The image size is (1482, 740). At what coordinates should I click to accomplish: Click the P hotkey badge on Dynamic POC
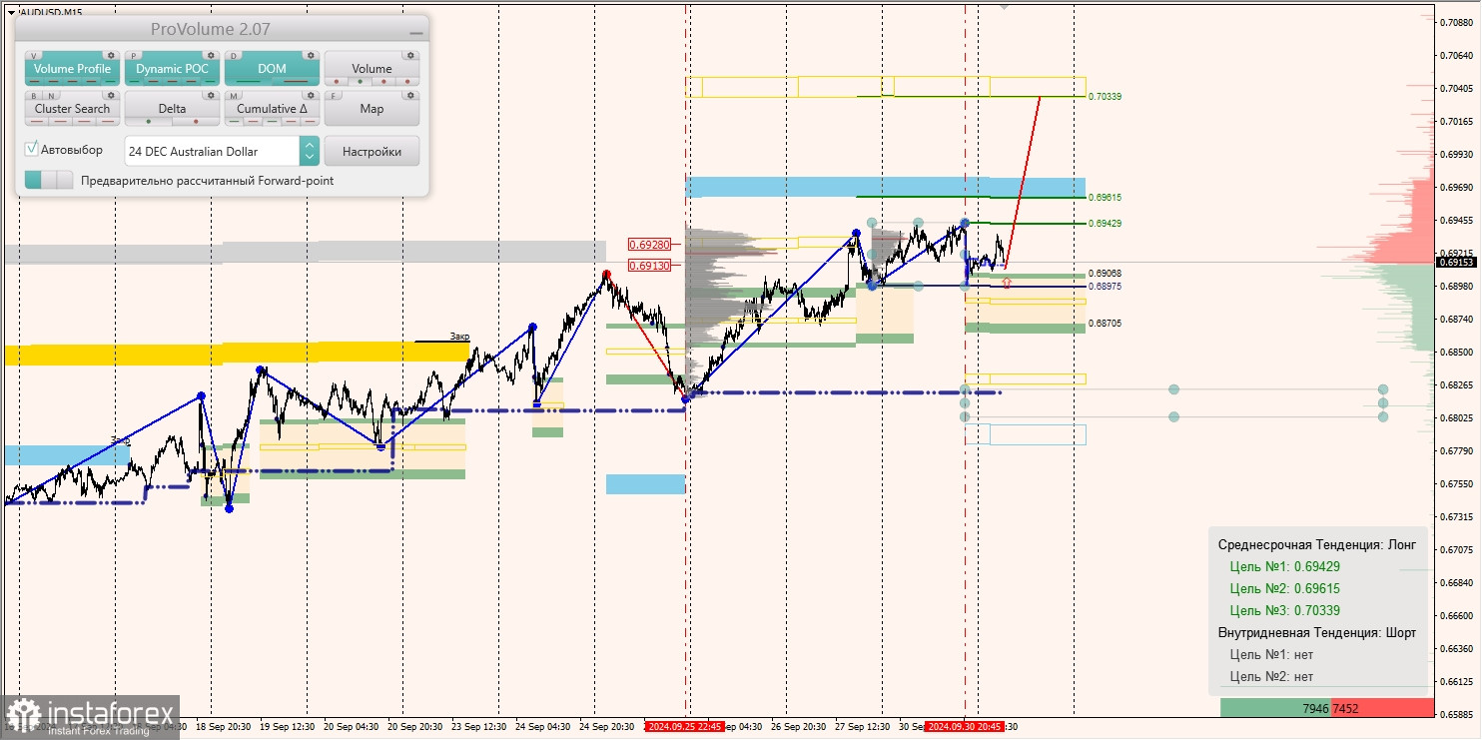[x=134, y=56]
